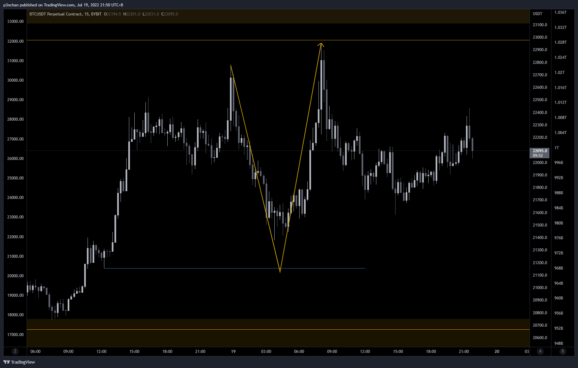Click the open value O22194.5
Viewport: 578px width, 368px height.
(112, 14)
